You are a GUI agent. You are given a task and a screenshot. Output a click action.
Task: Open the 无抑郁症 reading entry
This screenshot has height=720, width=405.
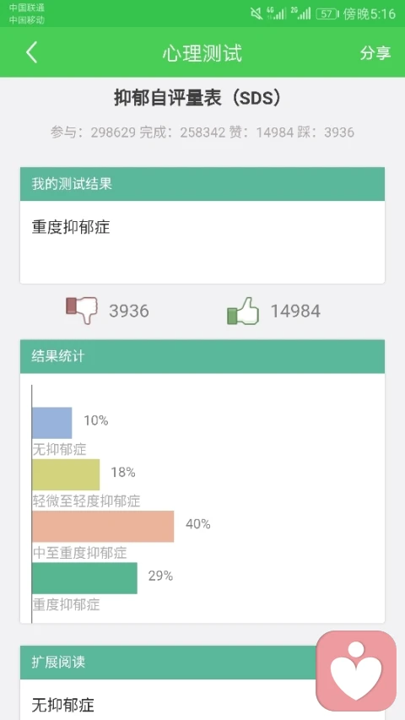click(63, 704)
